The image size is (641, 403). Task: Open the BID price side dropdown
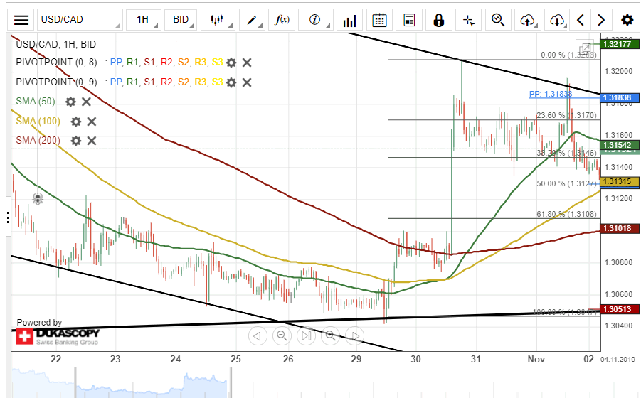[x=181, y=20]
